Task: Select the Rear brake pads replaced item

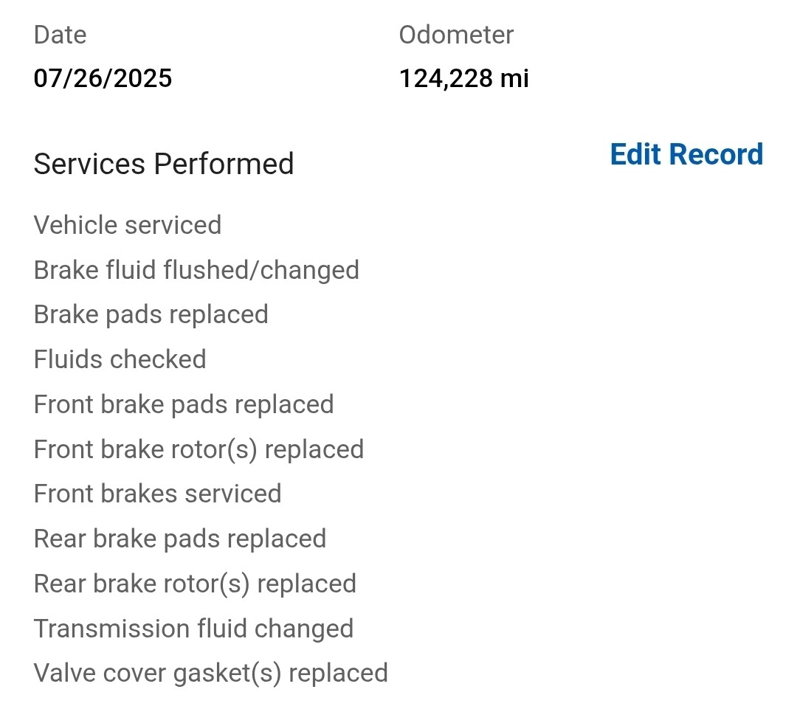Action: 179,539
